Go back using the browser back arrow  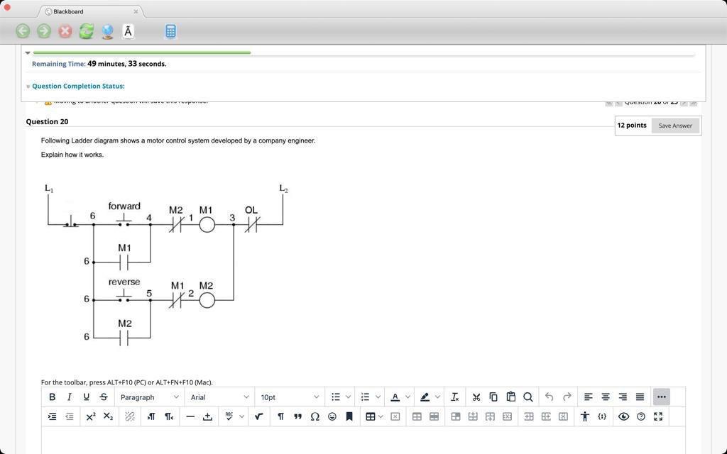22,31
